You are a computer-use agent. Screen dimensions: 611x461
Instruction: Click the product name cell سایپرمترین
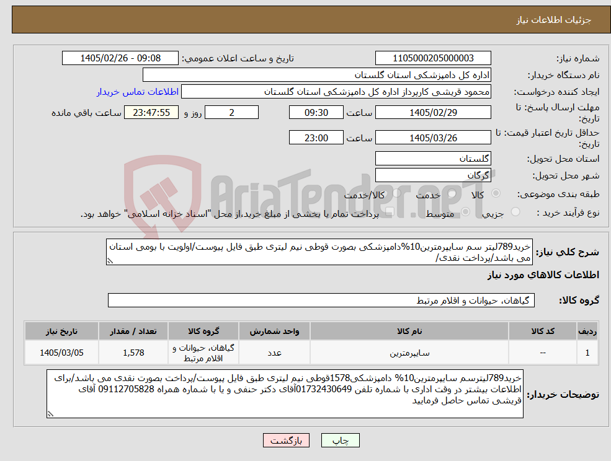(x=409, y=353)
